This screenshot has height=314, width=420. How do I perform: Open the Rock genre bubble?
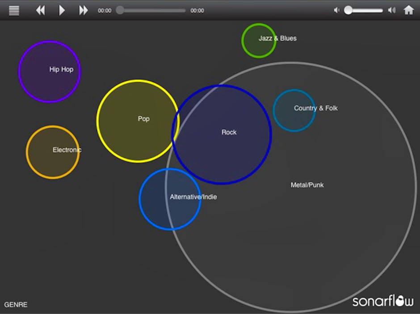222,134
